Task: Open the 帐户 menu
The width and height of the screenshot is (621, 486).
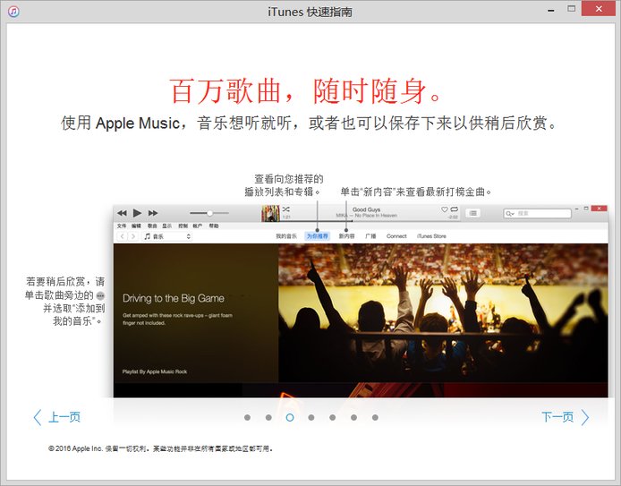Action: coord(198,226)
